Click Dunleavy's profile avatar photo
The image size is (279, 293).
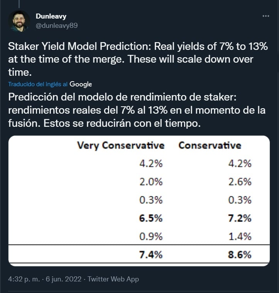(x=19, y=21)
